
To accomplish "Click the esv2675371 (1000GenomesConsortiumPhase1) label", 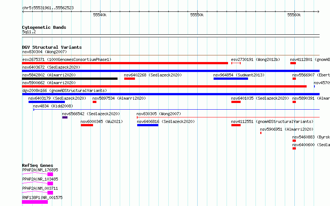I will [x=67, y=59].
